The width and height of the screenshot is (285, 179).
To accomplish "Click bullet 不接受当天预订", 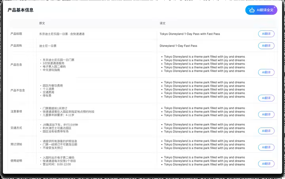I will pos(53,148).
